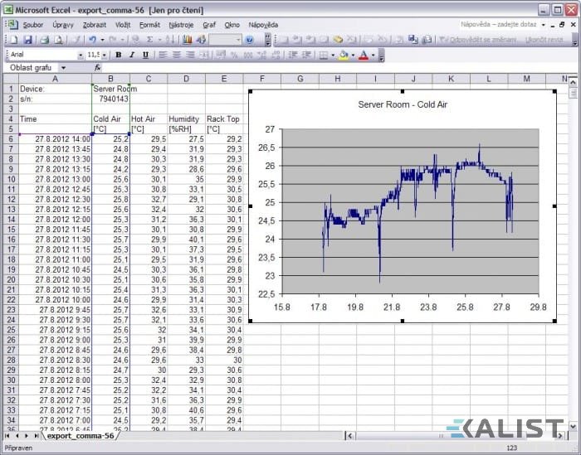Screen dimensions: 581x455
Task: Click the New workbook icon
Action: coord(12,40)
